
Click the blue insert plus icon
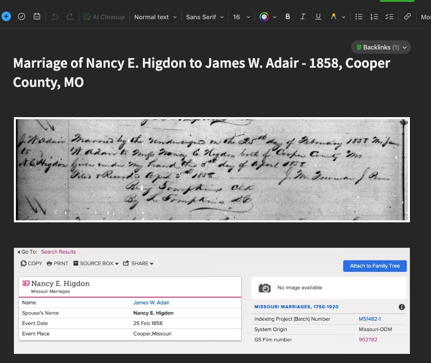[x=6, y=17]
